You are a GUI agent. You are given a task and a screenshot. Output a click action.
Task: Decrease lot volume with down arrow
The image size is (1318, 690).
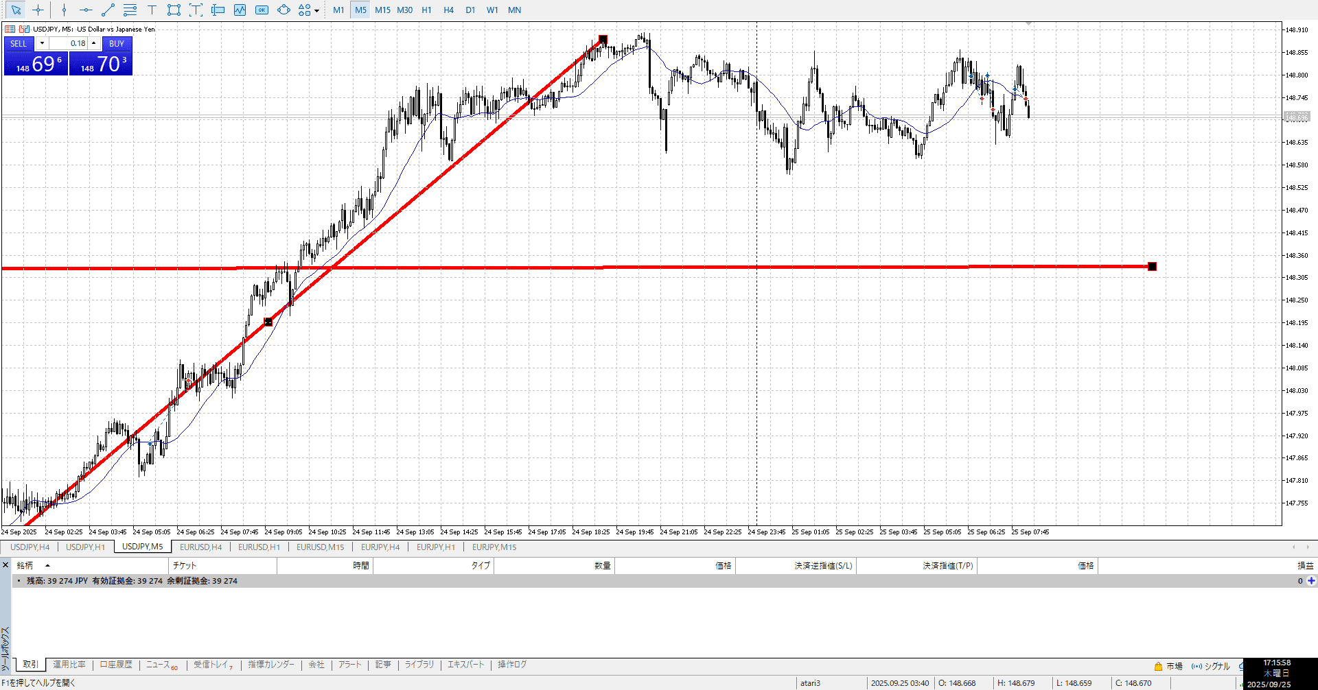(x=42, y=43)
